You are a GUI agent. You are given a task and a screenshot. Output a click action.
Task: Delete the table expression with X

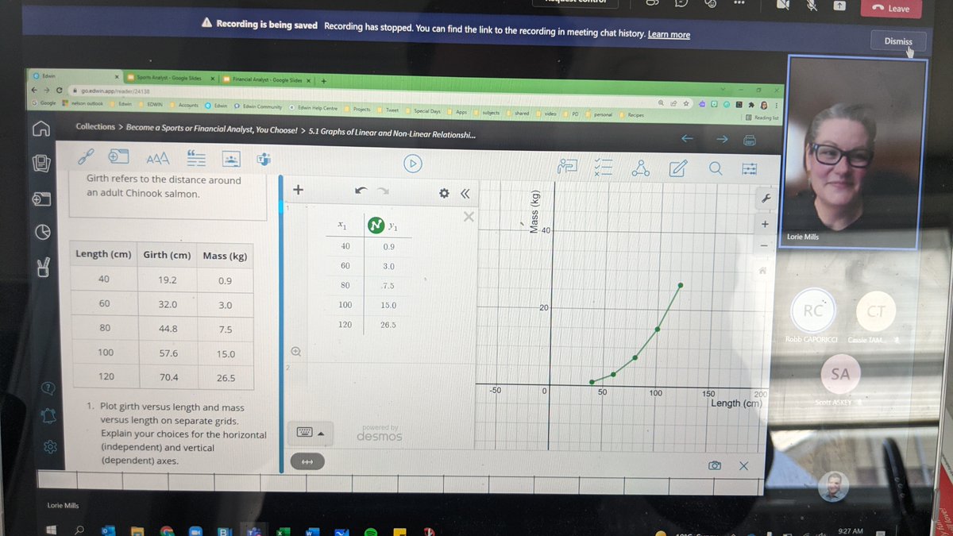coord(469,217)
